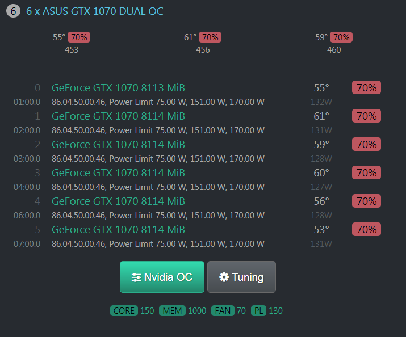
Task: Select GPU 5 GeForce GTX 1070 entry
Action: [x=118, y=229]
